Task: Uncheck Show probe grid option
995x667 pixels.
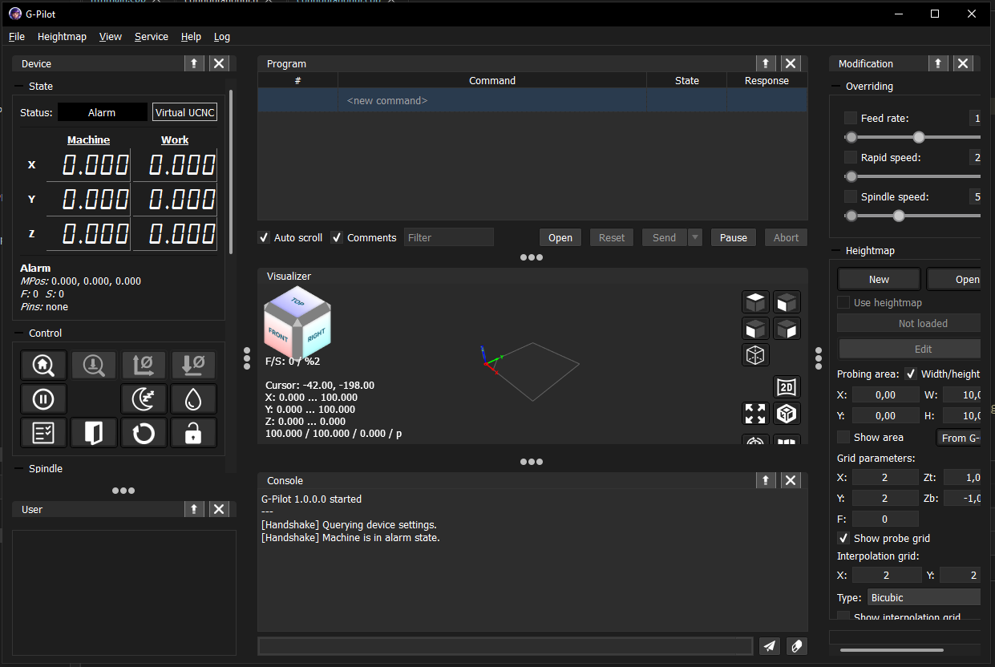Action: [x=843, y=538]
